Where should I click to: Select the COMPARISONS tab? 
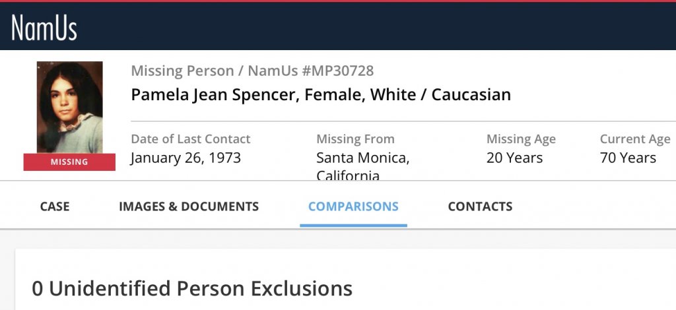pos(353,206)
